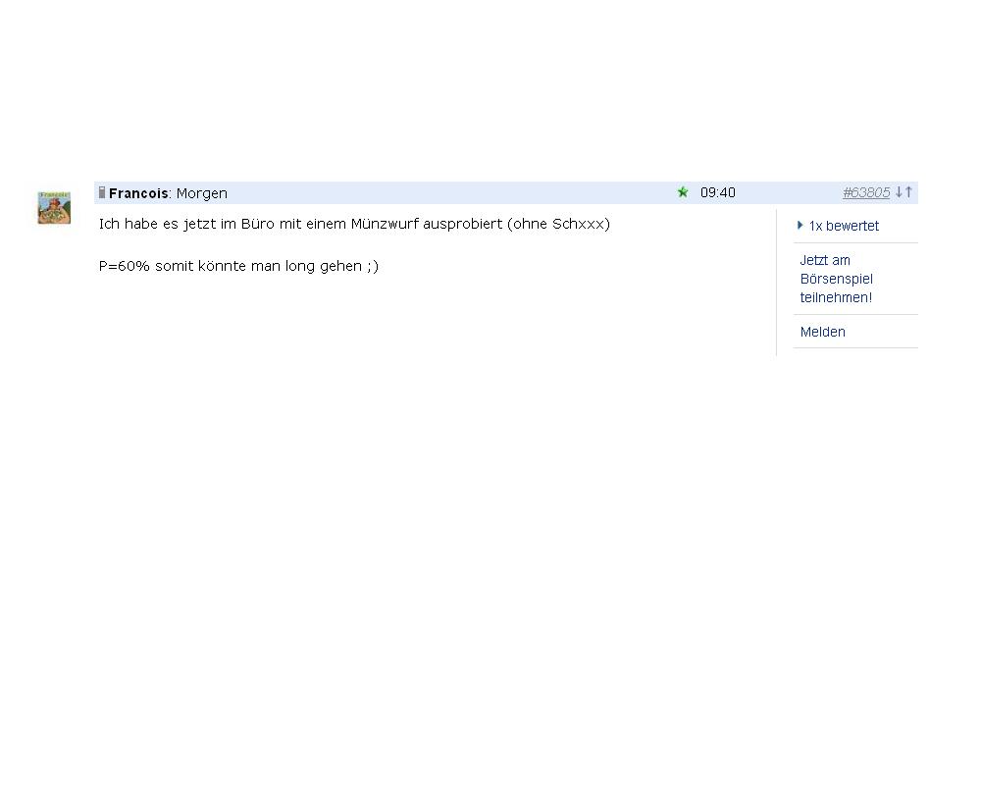Open the profile of user Francois
The image size is (981, 785).
coord(138,193)
